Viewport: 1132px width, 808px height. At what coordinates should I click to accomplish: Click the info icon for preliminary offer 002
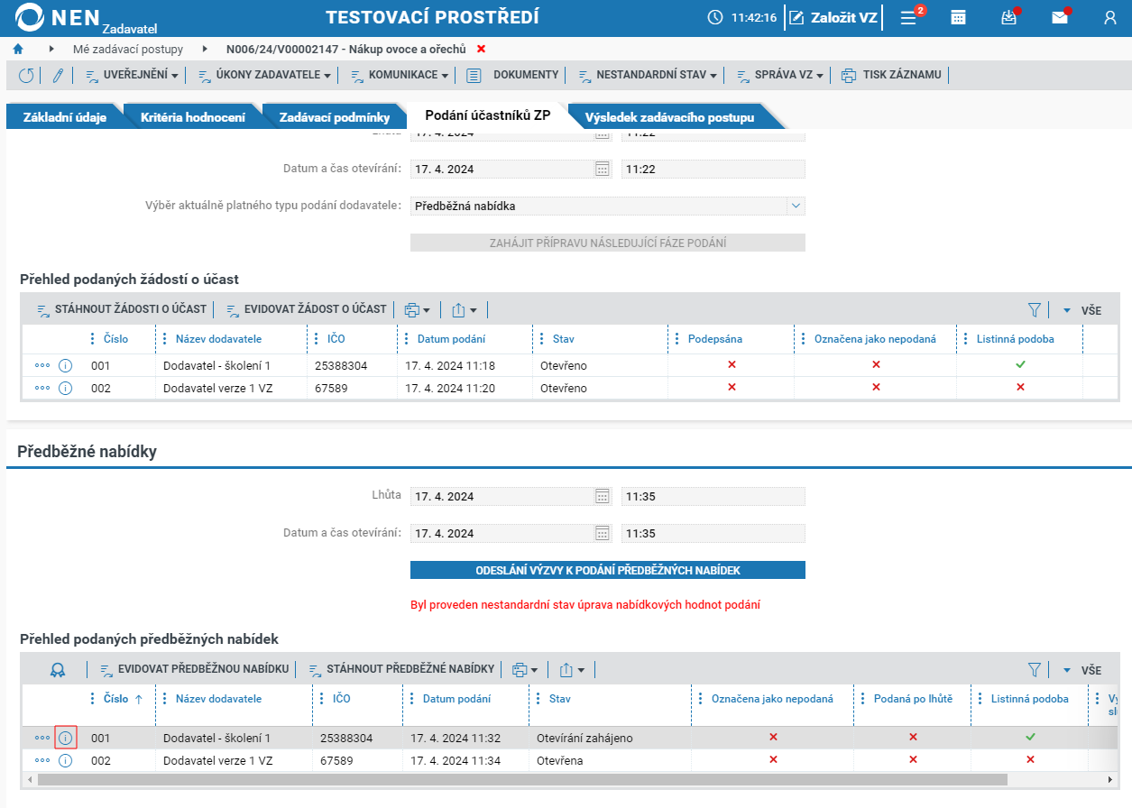(65, 760)
